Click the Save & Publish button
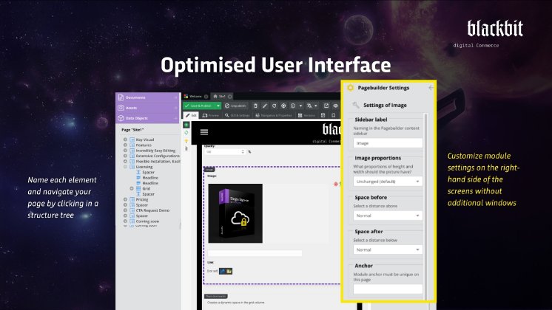552x310 pixels. click(x=199, y=106)
